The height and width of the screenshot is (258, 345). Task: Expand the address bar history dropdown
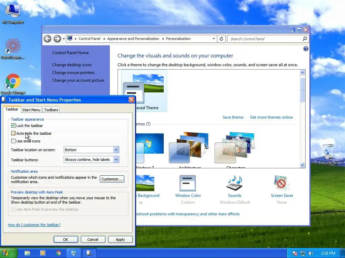coord(214,39)
